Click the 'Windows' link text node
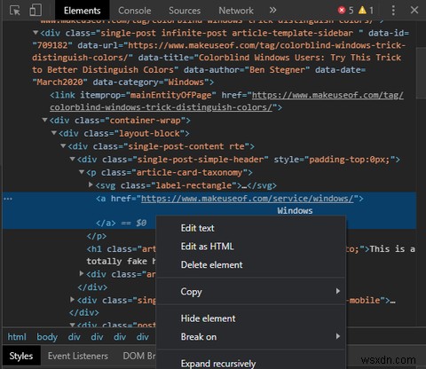The width and height of the screenshot is (426, 369). pos(295,211)
